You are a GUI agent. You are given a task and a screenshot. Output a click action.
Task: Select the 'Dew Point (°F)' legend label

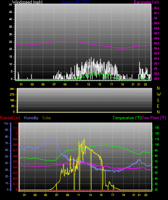(154, 118)
